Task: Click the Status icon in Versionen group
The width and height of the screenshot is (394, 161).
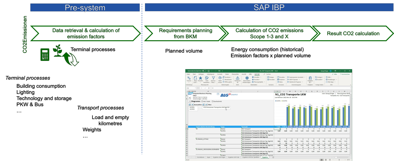Action: click(280, 82)
